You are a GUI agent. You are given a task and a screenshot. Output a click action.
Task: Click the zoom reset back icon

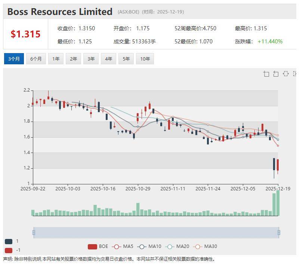coord(276,74)
